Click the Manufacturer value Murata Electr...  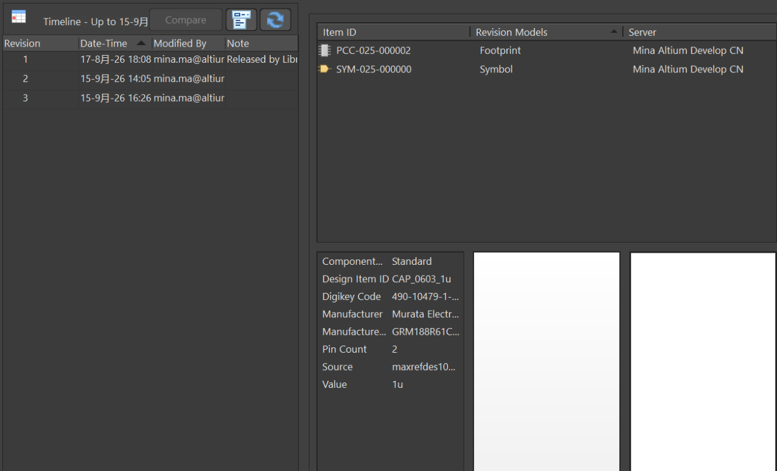pyautogui.click(x=426, y=314)
